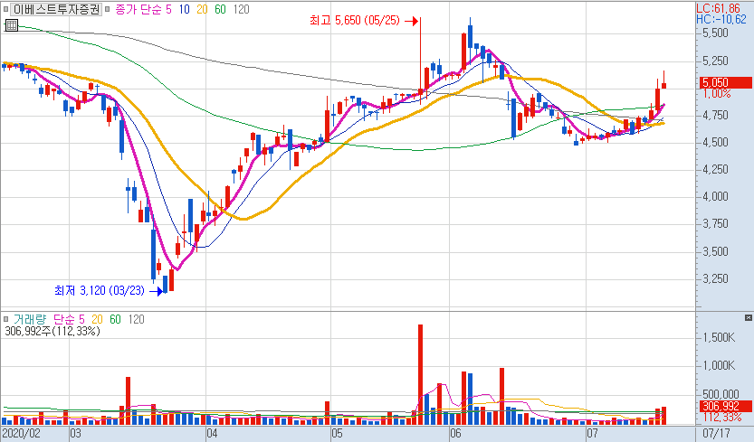754x442 pixels.
Task: Click the 최저 3,120 (03/23) low annotation
Action: (x=100, y=291)
